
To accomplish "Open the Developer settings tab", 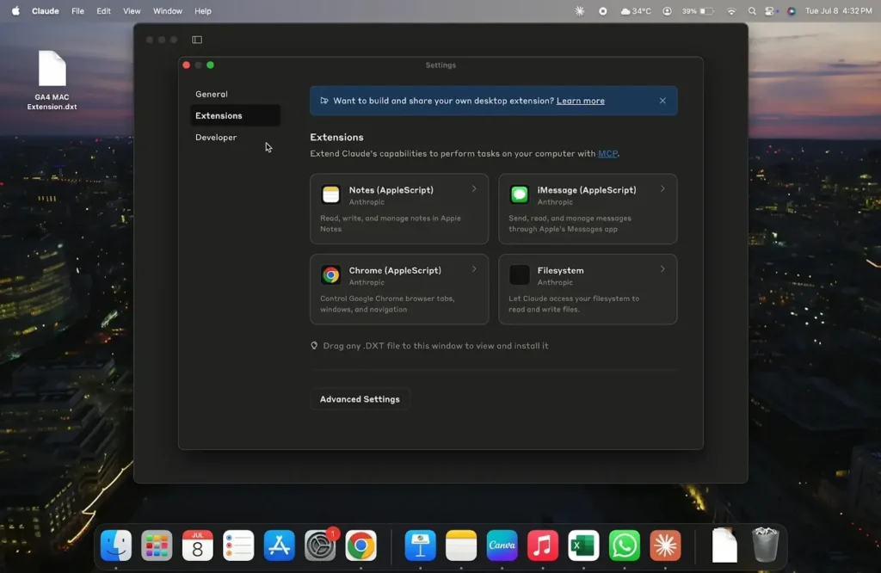I will (x=236, y=137).
